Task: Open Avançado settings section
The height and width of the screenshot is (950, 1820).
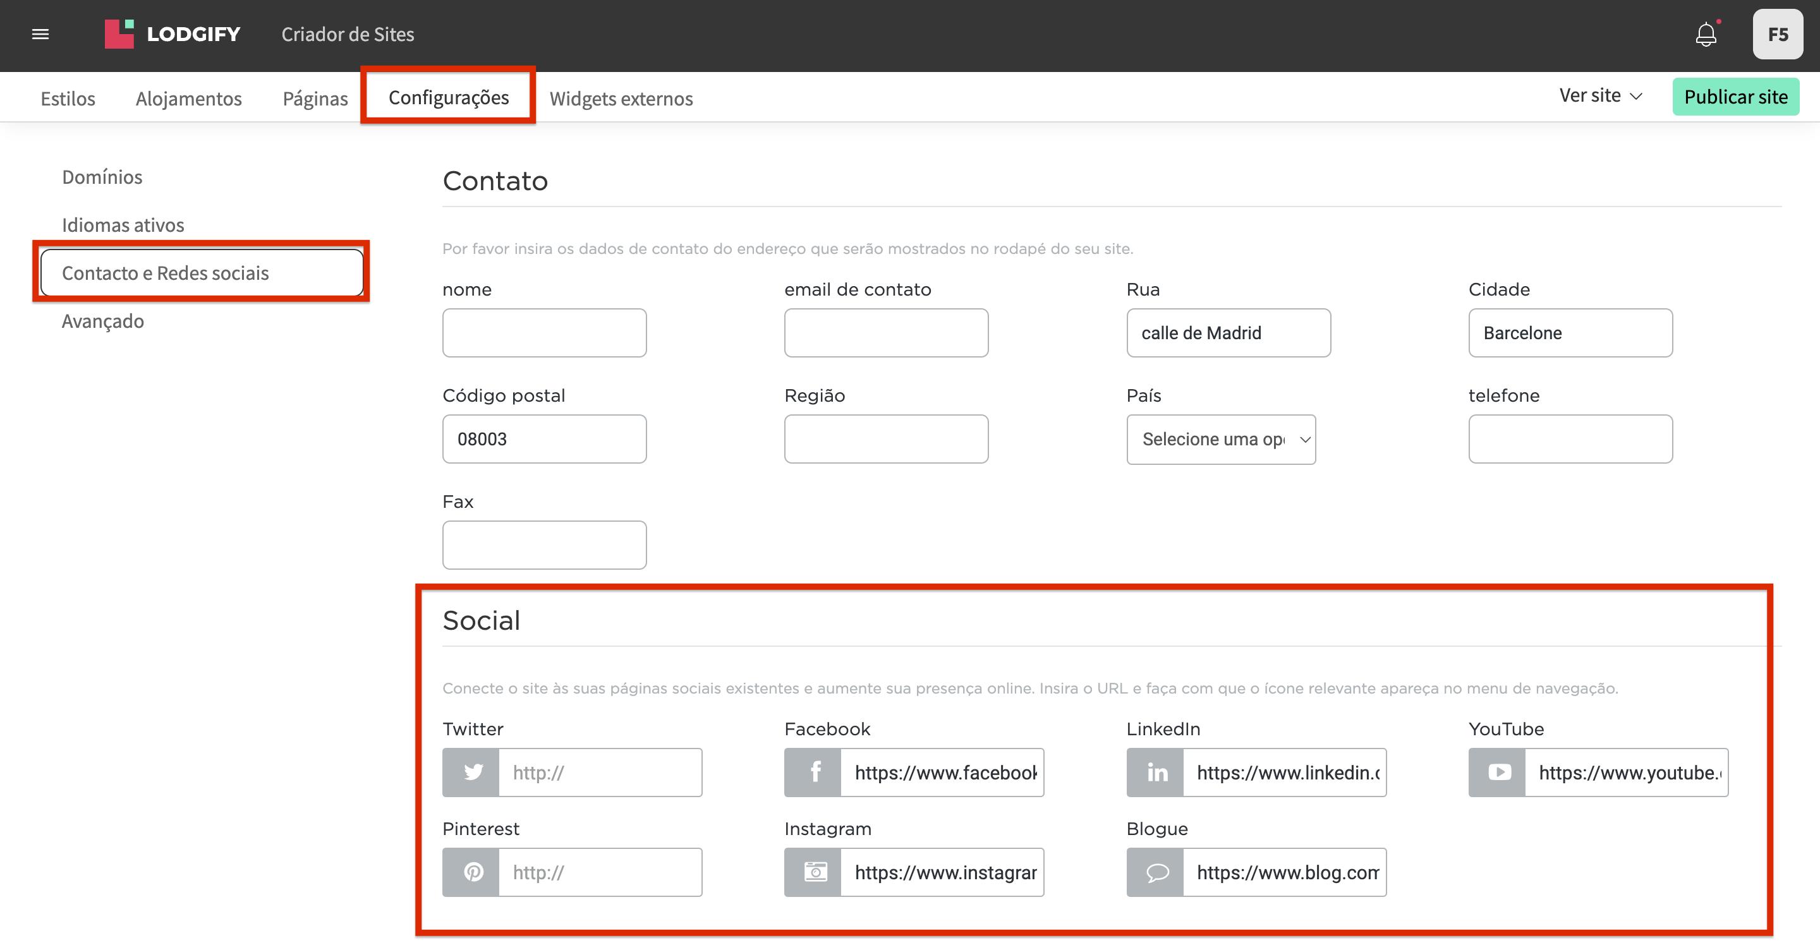Action: coord(103,321)
